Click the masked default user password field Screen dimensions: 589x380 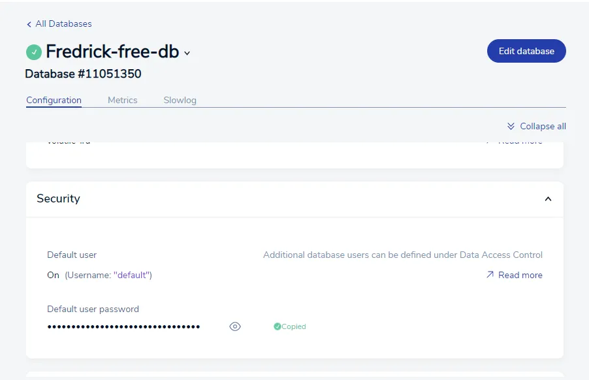pos(123,326)
